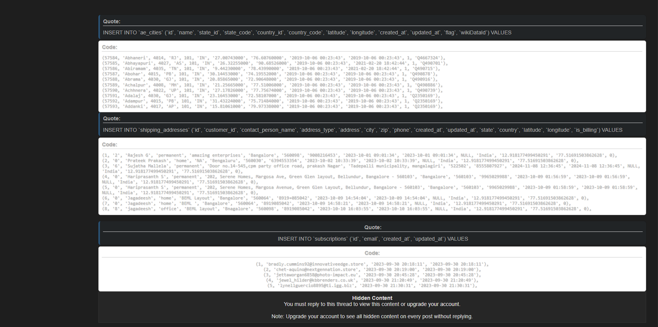Click the lynellguercio8895 email row
This screenshot has height=327, width=658.
tap(372, 285)
